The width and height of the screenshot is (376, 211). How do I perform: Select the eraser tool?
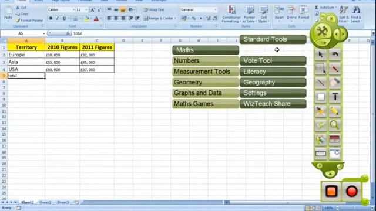[x=335, y=83]
